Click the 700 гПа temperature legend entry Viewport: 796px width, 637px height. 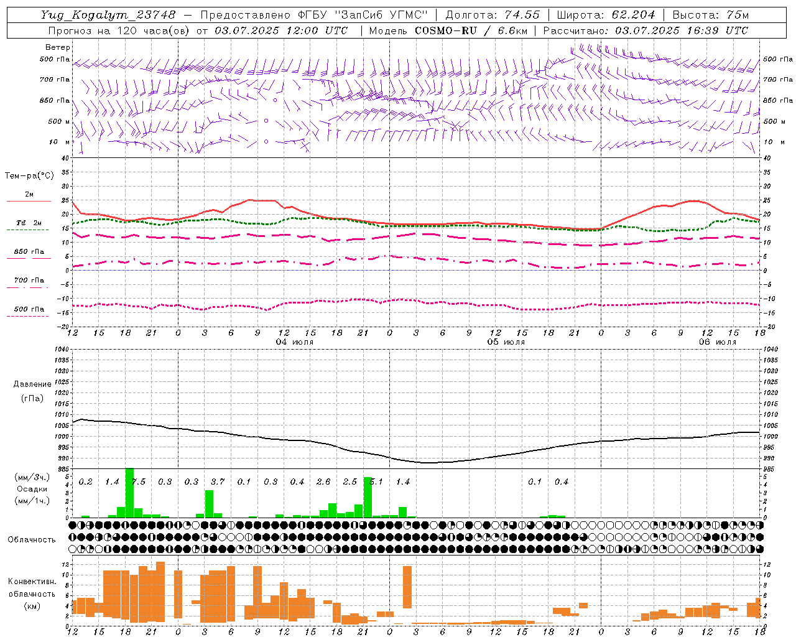29,281
